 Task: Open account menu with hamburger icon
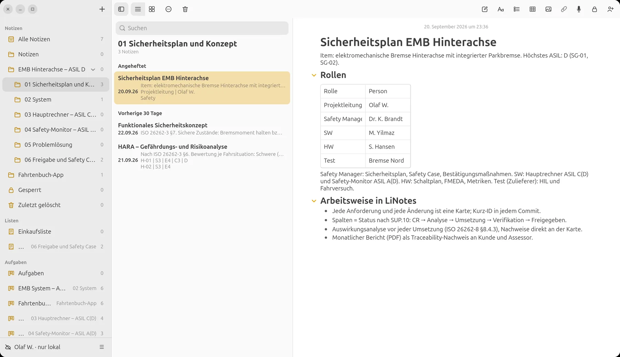[102, 347]
